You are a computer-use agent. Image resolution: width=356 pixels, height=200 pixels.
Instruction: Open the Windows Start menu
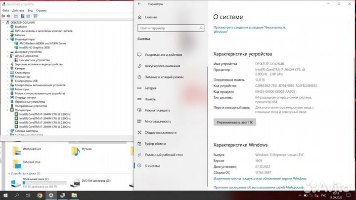pyautogui.click(x=5, y=195)
